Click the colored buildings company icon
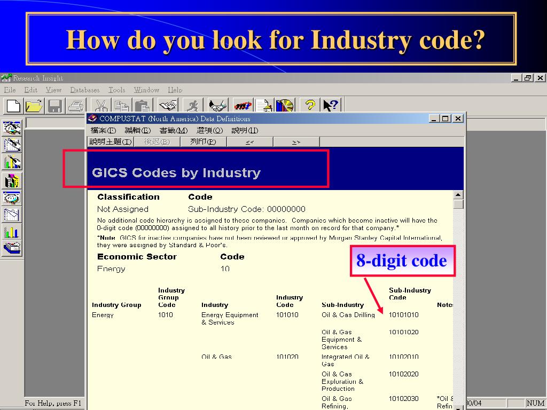The width and height of the screenshot is (547, 410). click(12, 180)
